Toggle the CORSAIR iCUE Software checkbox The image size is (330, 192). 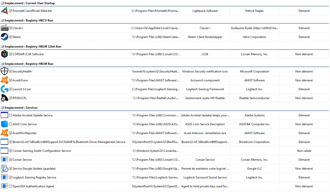click(x=11, y=54)
